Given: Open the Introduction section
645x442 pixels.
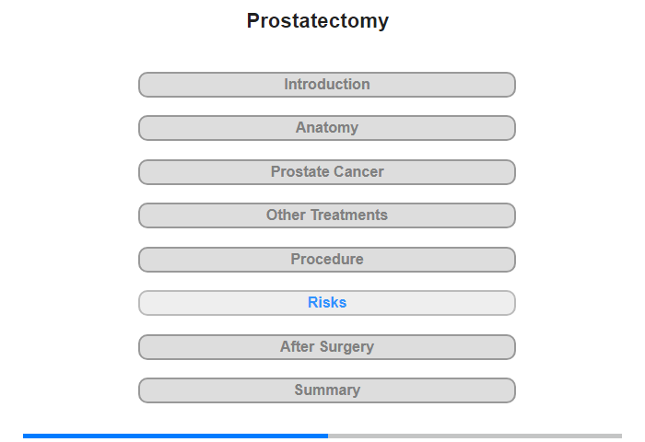Looking at the screenshot, I should click(x=326, y=85).
